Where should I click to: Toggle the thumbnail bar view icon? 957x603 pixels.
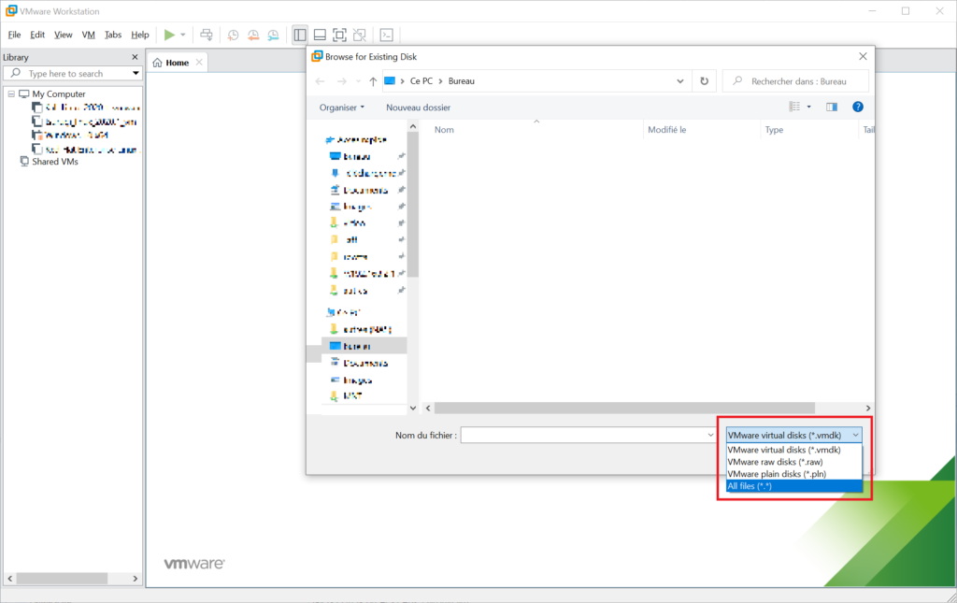[320, 35]
